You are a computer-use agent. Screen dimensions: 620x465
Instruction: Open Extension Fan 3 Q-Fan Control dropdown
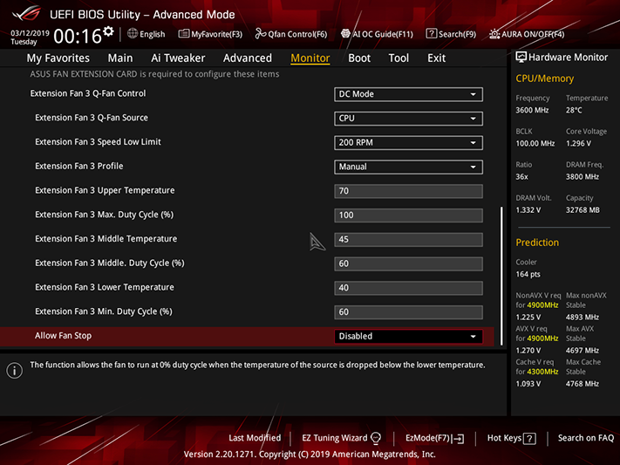tap(408, 94)
